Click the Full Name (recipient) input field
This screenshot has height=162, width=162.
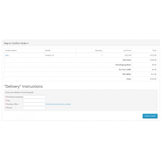[x=34, y=97]
